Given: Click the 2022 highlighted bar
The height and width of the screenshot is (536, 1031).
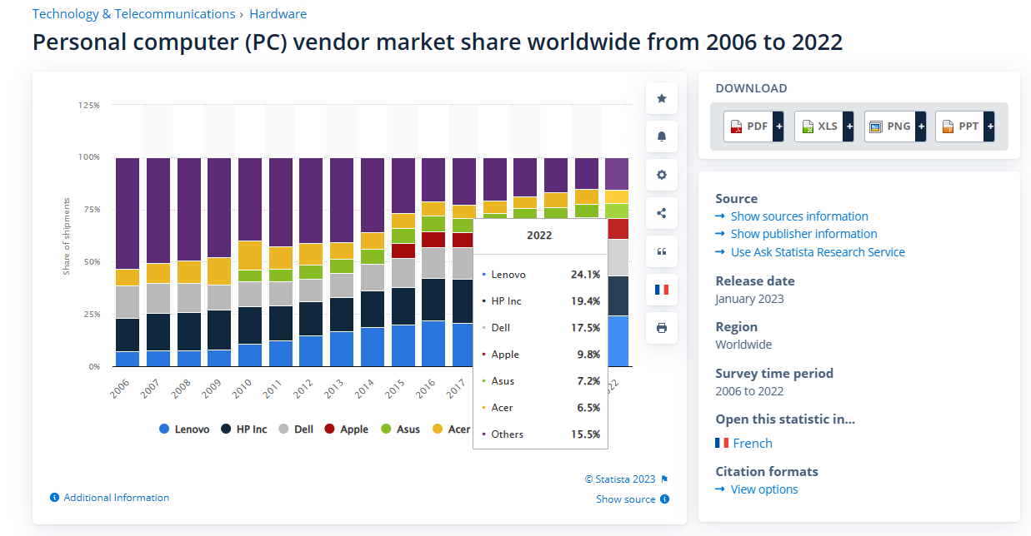Looking at the screenshot, I should coord(617,262).
